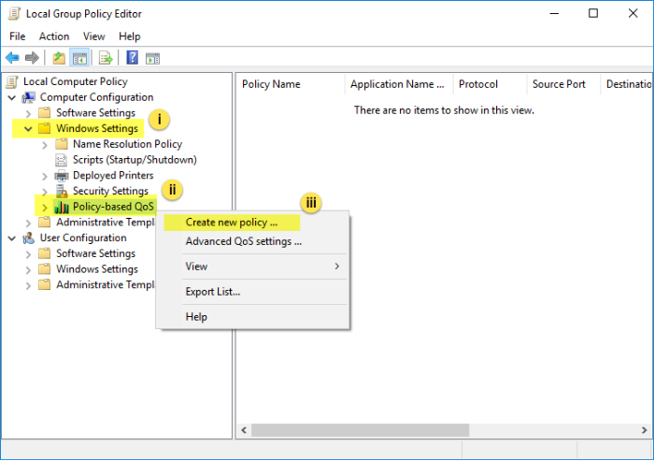
Task: Select Scripts (Startup/Shutdown) tree item
Action: point(134,160)
